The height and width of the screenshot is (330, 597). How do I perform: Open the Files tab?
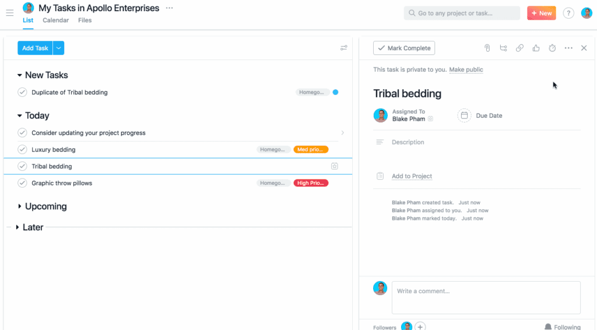(85, 20)
